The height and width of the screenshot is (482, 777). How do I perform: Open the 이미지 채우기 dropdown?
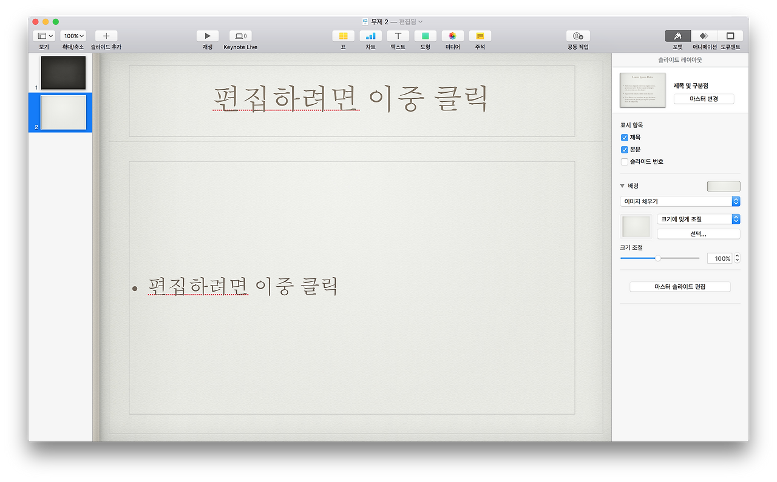[680, 201]
